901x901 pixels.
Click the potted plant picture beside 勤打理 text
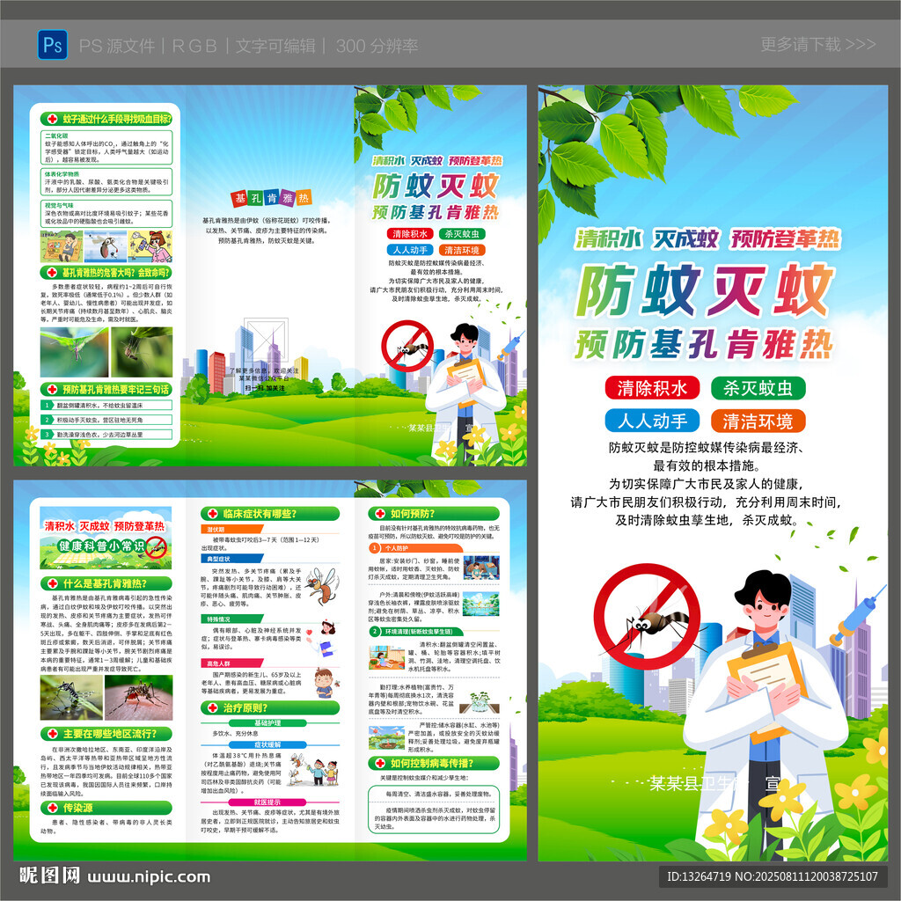point(481,701)
